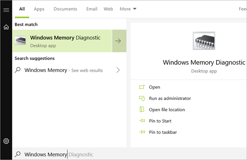247x160 pixels.
Task: Click the Open action icon
Action: point(142,87)
